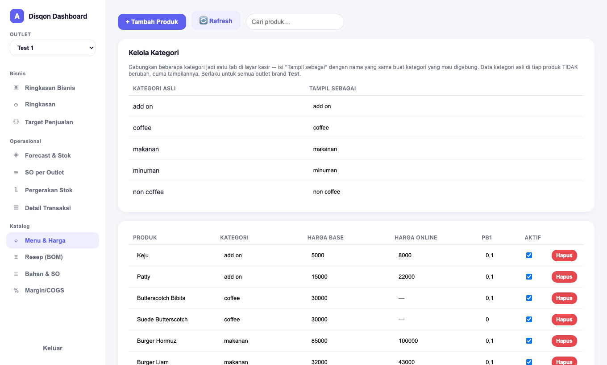
Task: Go to Target Penjualan
Action: pos(53,122)
